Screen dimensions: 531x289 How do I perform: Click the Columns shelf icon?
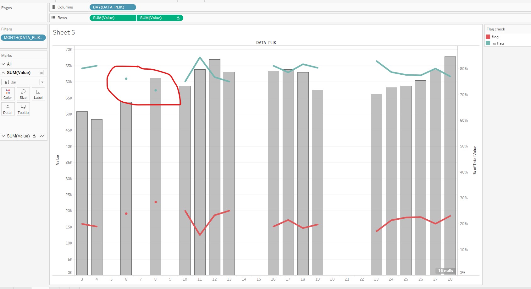click(53, 7)
